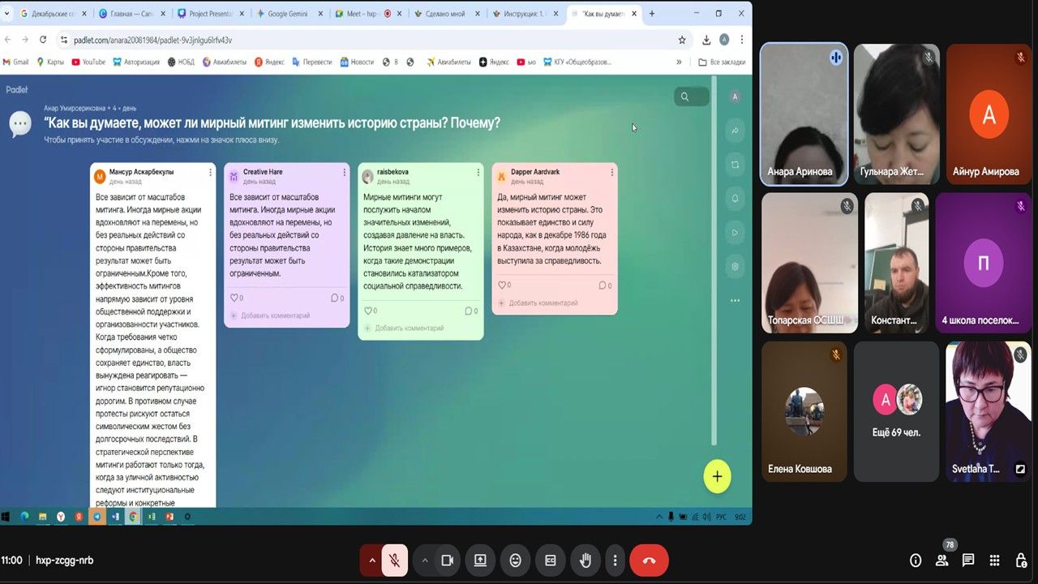Show the participants list
Screen dimensions: 1038x584
(x=941, y=560)
